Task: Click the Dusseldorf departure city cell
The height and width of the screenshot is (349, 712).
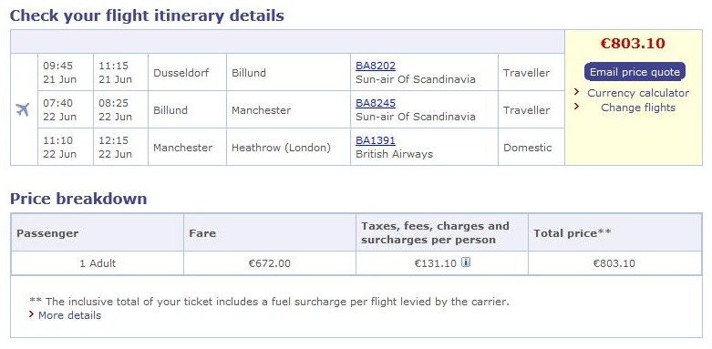Action: [x=187, y=73]
